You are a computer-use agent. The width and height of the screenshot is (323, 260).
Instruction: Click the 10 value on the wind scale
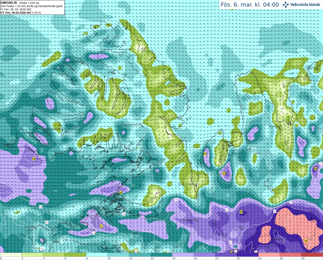[109, 258]
